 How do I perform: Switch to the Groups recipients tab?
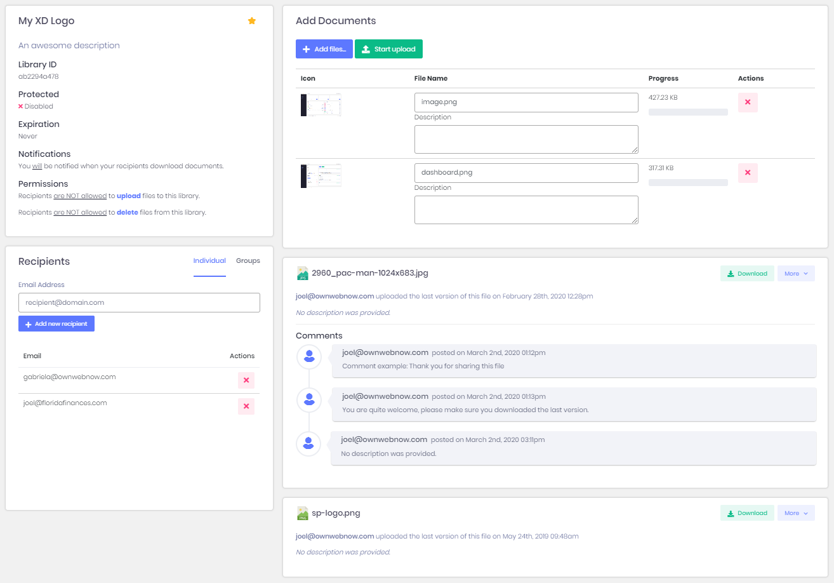point(248,260)
